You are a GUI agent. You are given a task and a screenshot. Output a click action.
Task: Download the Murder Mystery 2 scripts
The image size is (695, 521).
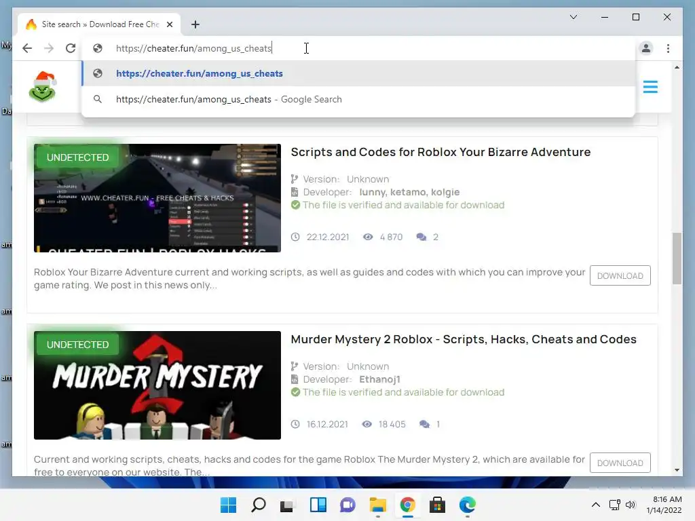pos(620,463)
